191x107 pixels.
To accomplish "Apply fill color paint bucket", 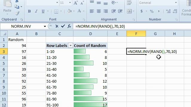I will click(70, 11).
